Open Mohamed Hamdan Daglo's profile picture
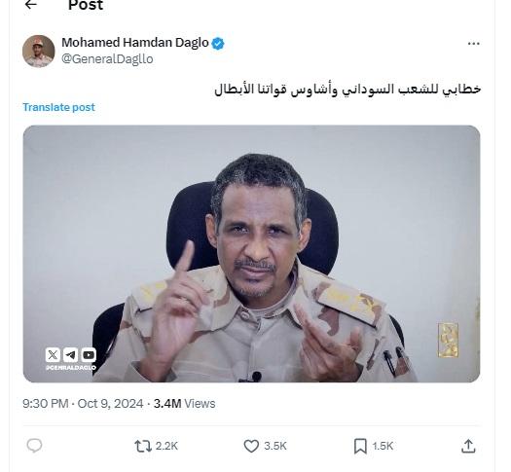This screenshot has height=472, width=511. click(39, 52)
